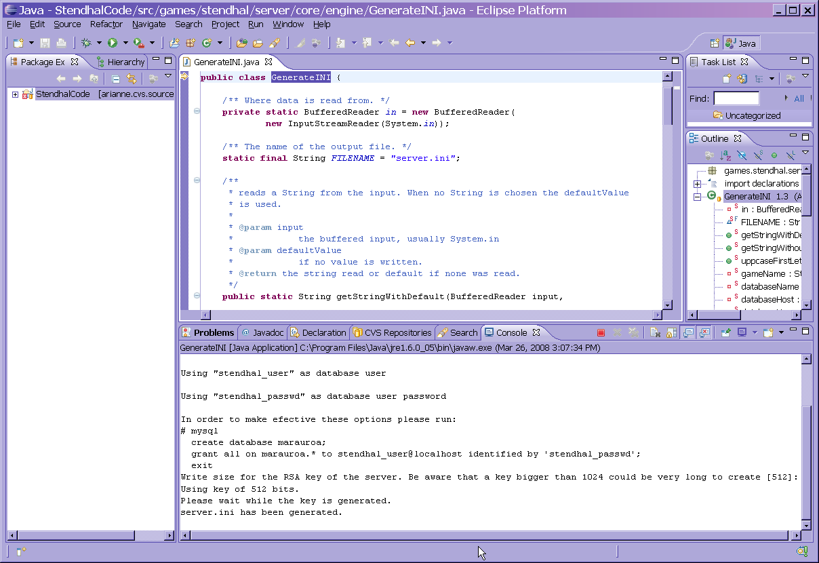Click the Open Perspective icon
Viewport: 819px width, 563px height.
pos(715,43)
